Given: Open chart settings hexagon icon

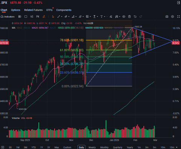Looking at the screenshot, I should pyautogui.click(x=173, y=17).
